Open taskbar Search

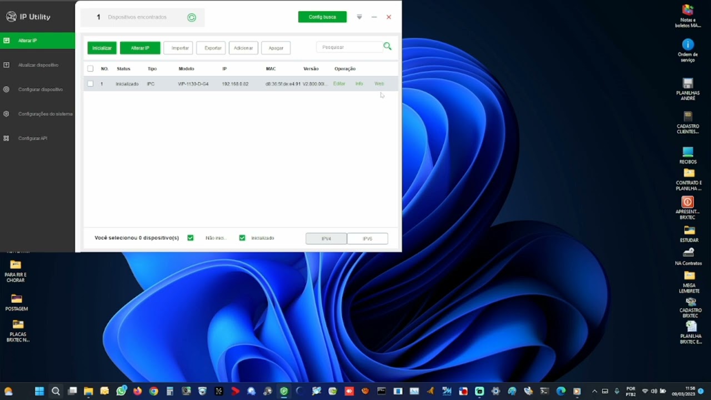point(56,391)
